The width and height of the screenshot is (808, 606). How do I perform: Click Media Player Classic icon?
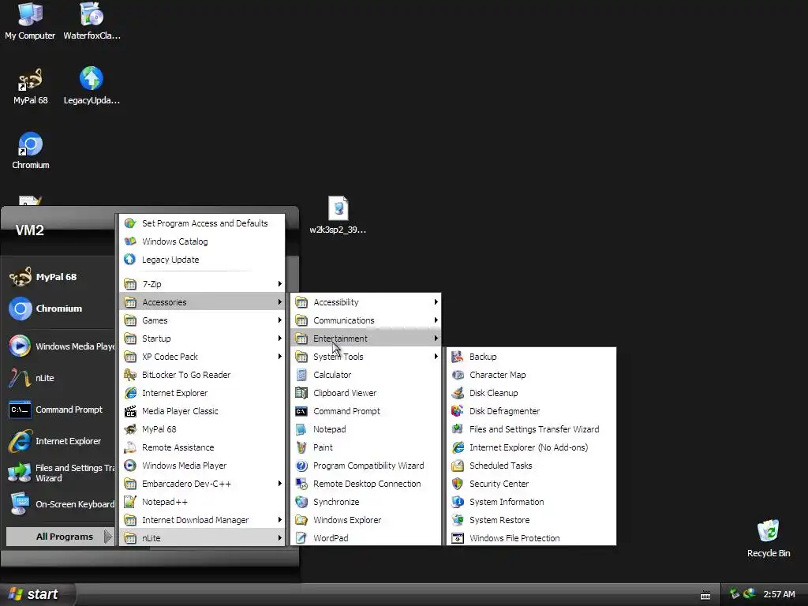click(x=130, y=411)
